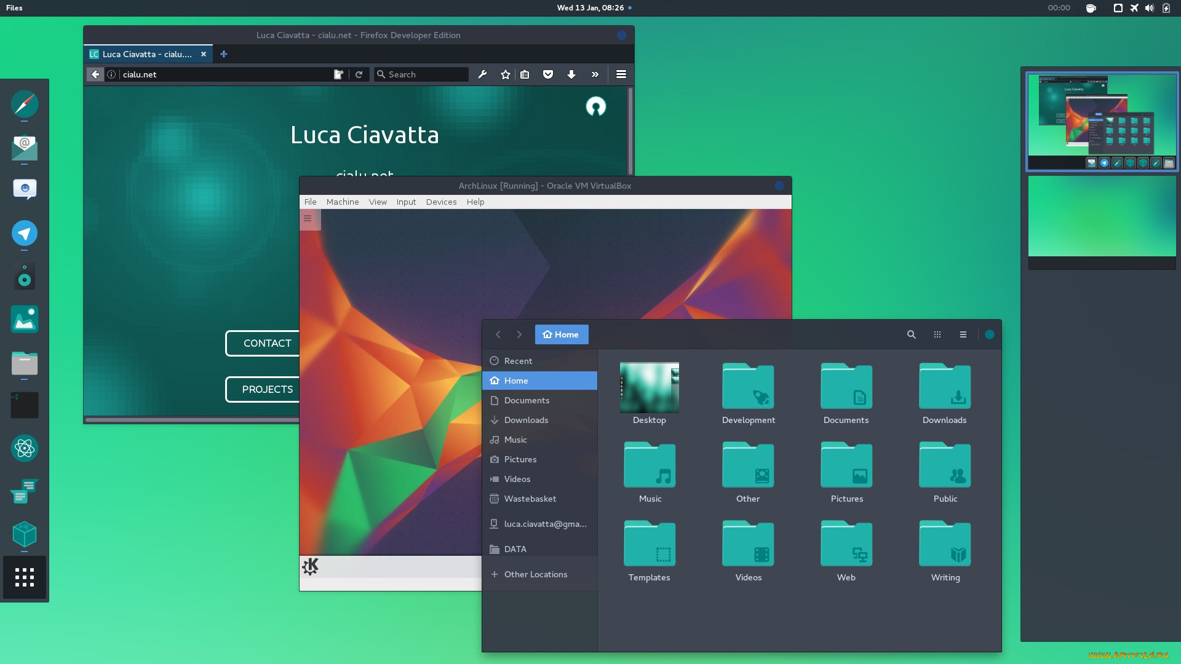
Task: Click the Home path button in Files
Action: pyautogui.click(x=562, y=334)
